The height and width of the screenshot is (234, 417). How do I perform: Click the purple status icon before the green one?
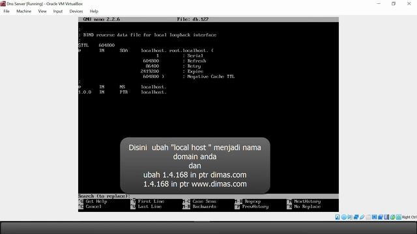[386, 217]
